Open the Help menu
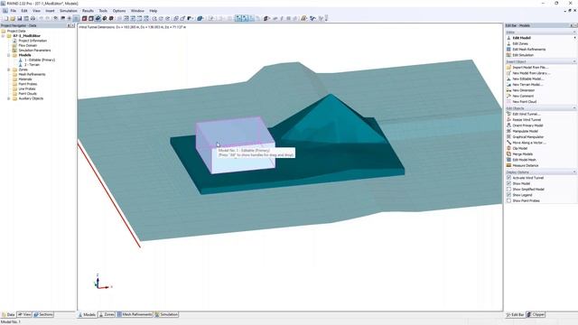578x325 pixels. (x=154, y=11)
